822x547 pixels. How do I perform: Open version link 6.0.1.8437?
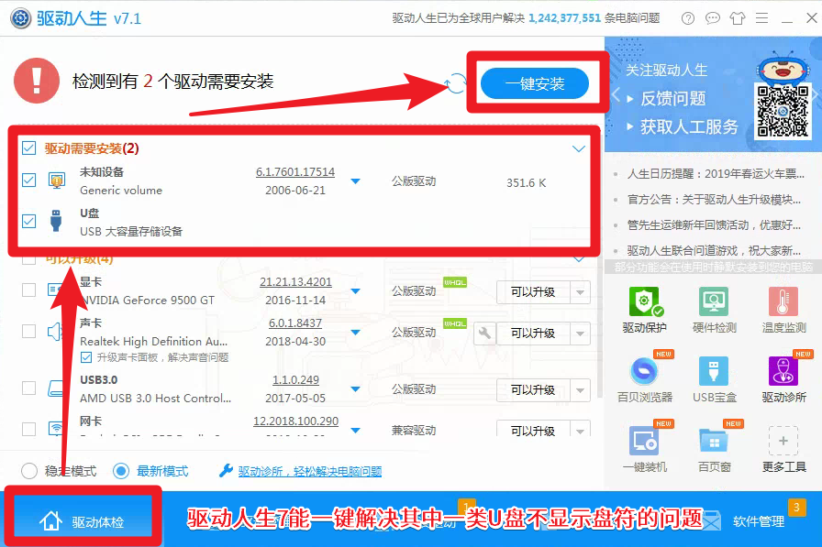coord(295,323)
